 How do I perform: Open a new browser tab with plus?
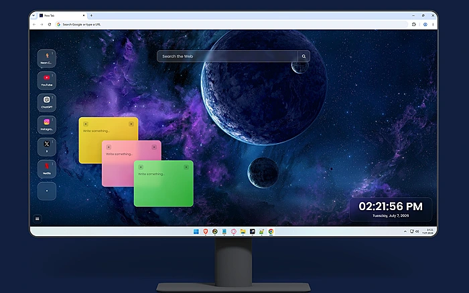(91, 15)
